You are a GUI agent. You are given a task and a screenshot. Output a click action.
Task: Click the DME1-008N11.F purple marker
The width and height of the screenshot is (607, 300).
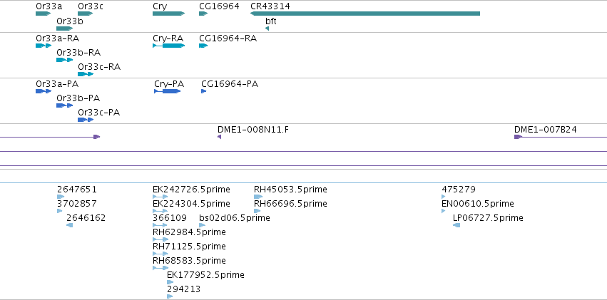(220, 137)
